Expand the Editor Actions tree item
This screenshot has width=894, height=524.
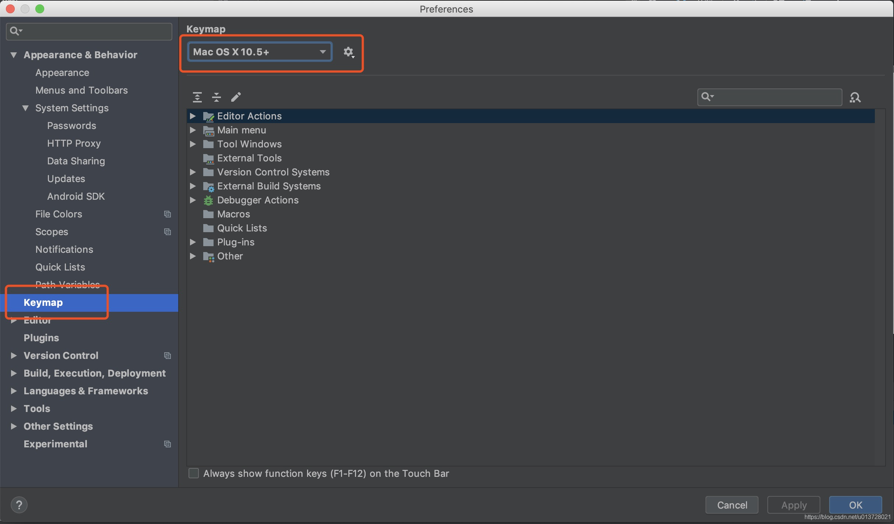(194, 116)
